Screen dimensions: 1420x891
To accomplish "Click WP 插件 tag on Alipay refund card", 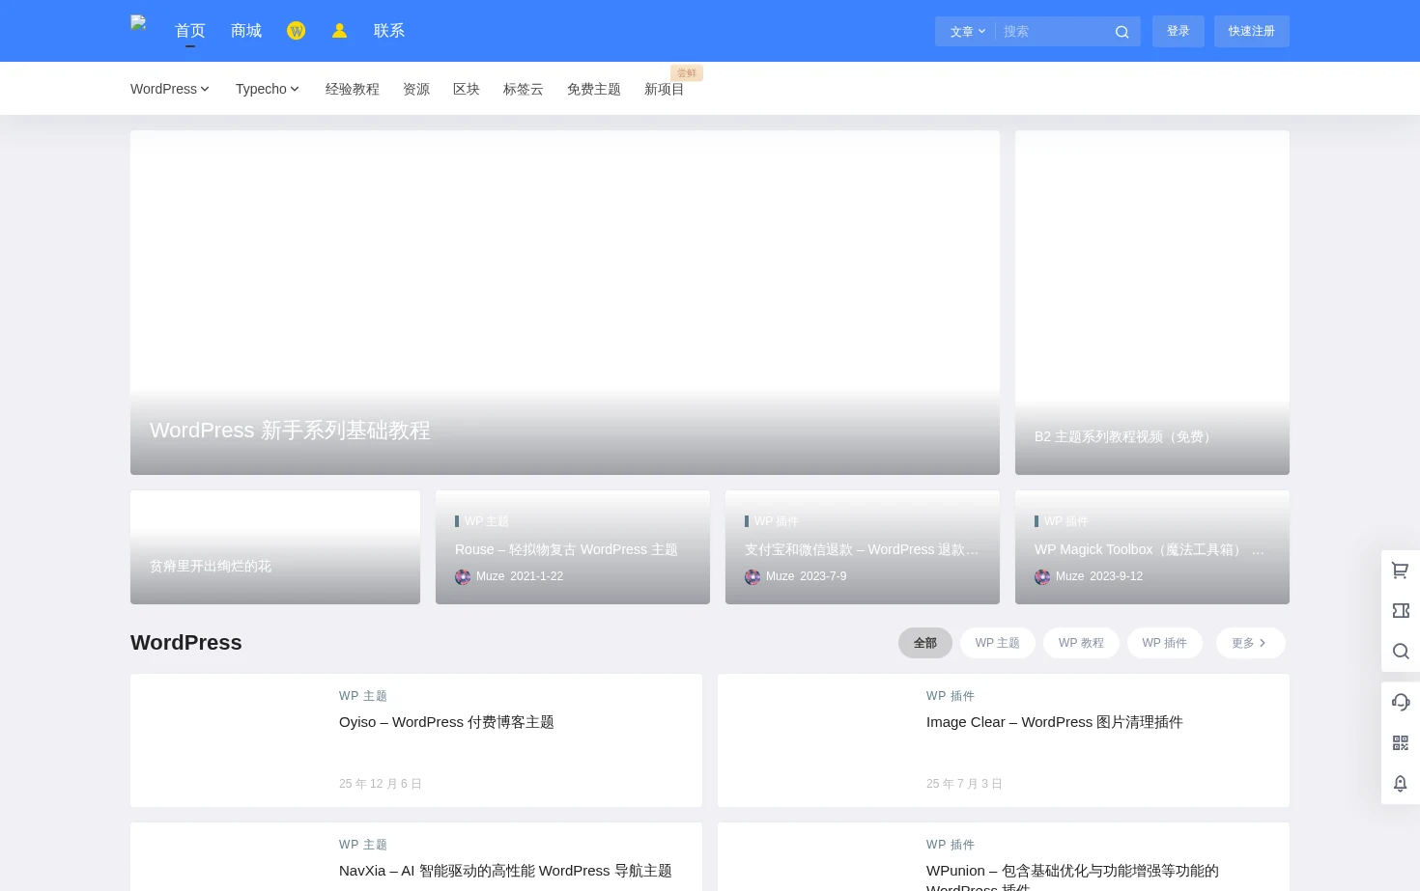I will [x=777, y=521].
